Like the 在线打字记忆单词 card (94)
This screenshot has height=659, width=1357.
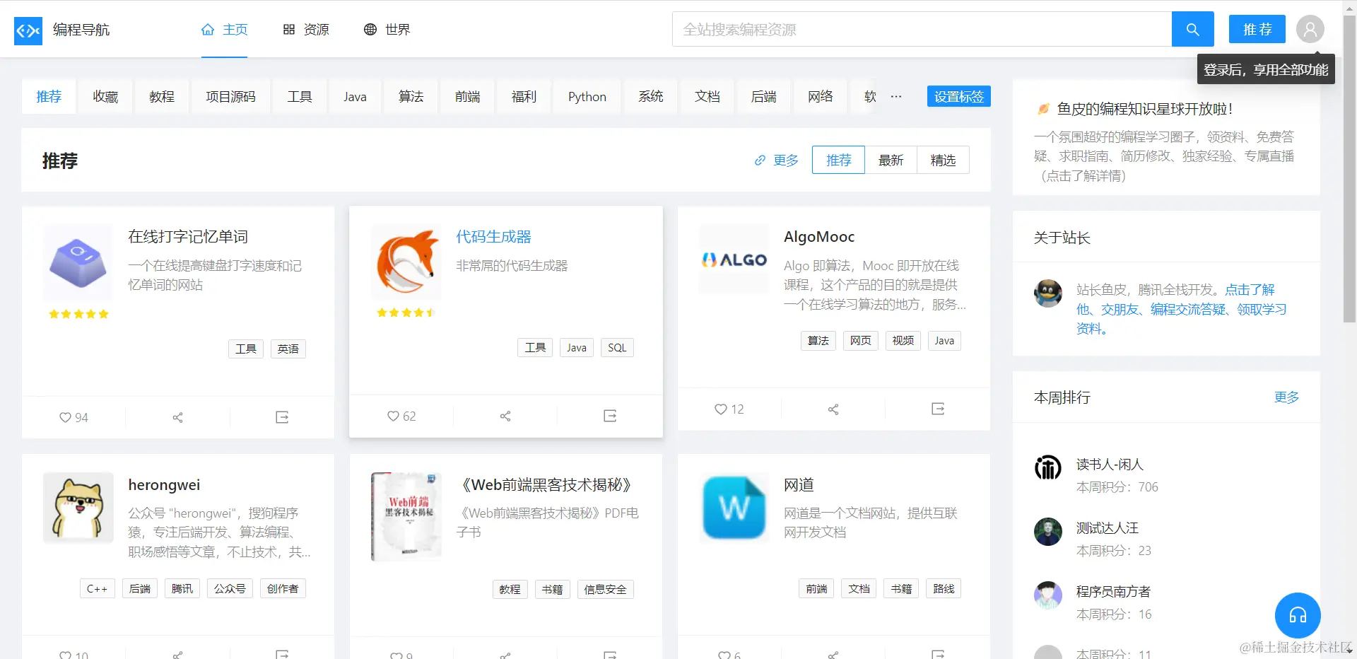(74, 417)
